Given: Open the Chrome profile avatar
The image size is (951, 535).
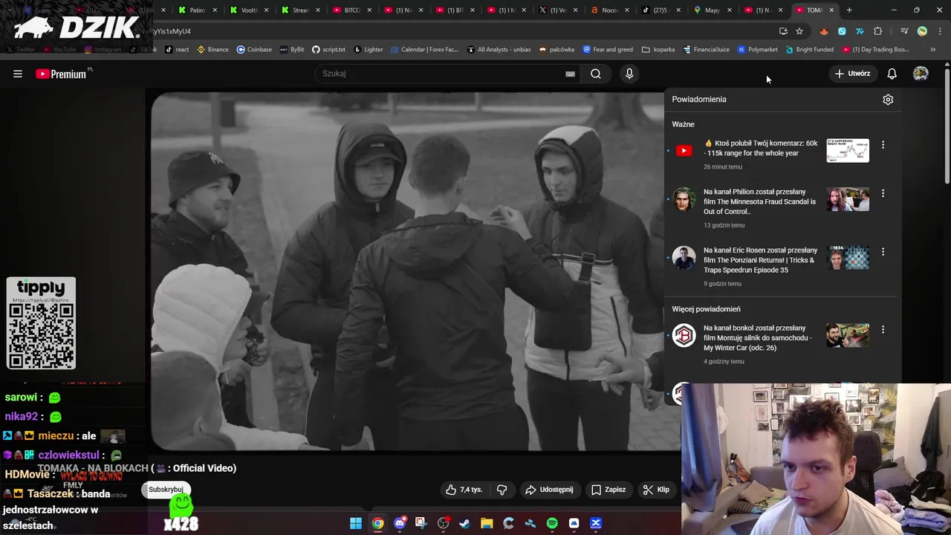Looking at the screenshot, I should pos(922,31).
